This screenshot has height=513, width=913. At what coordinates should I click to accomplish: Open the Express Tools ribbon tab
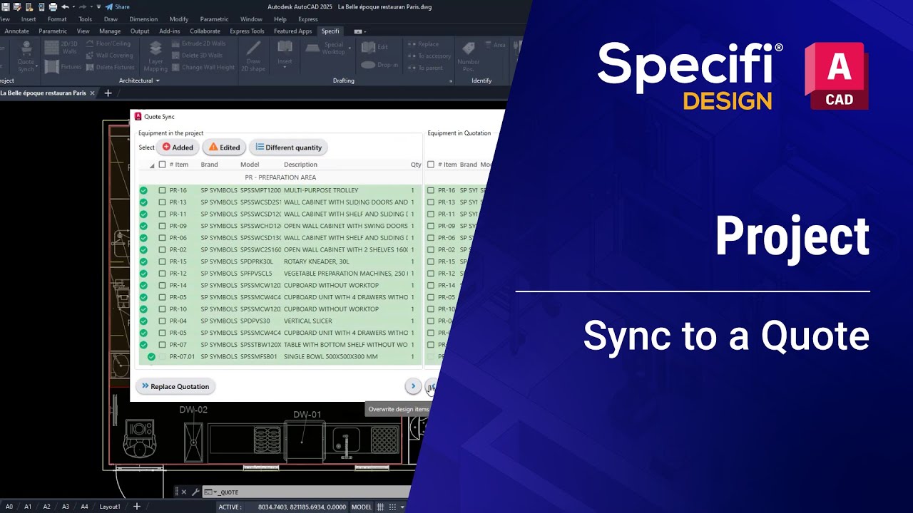coord(247,31)
